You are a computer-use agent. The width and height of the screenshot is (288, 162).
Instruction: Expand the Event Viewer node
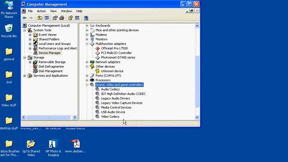30,35
